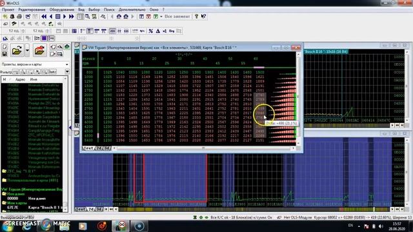Click the volume icon in system tray
This screenshot has width=413, height=232.
(x=381, y=226)
